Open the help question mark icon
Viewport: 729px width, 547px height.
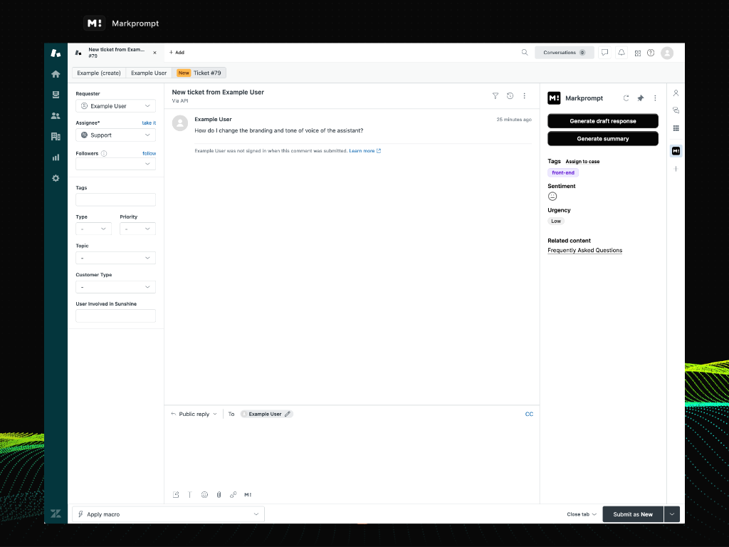[x=651, y=53]
